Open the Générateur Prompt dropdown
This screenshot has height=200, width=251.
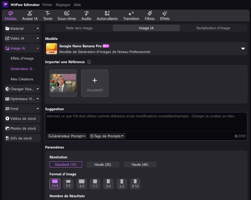tap(67, 136)
